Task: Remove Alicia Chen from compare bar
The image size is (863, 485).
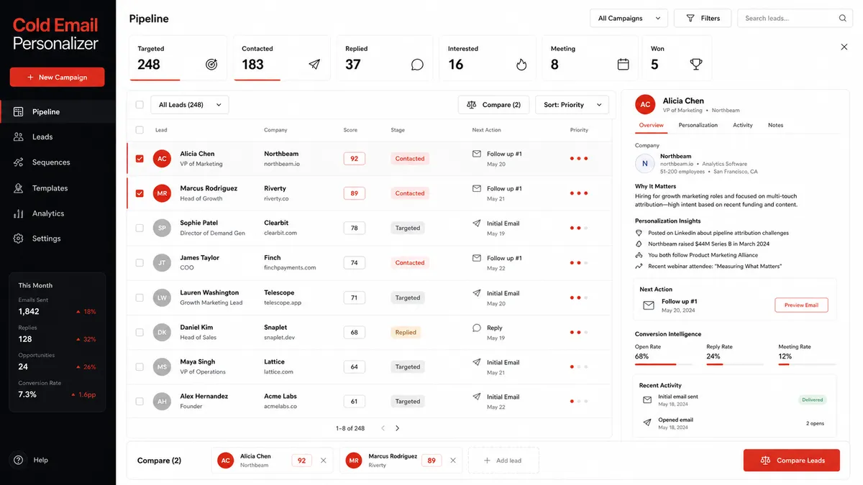Action: pyautogui.click(x=323, y=461)
